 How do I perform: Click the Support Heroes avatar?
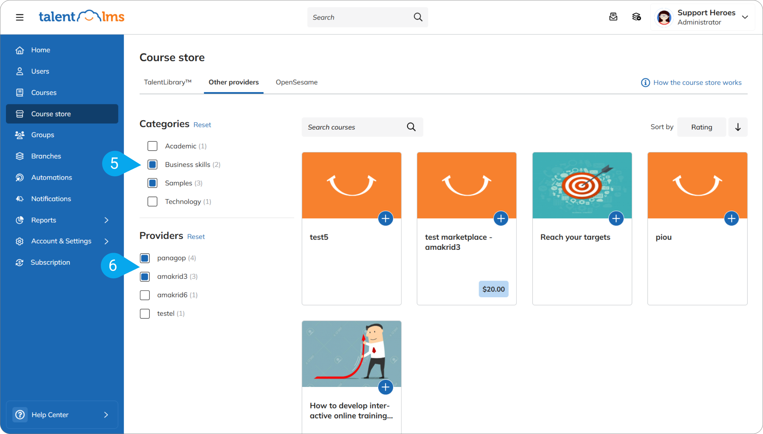coord(664,17)
